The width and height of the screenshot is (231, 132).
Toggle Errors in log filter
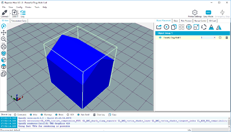click(59, 115)
